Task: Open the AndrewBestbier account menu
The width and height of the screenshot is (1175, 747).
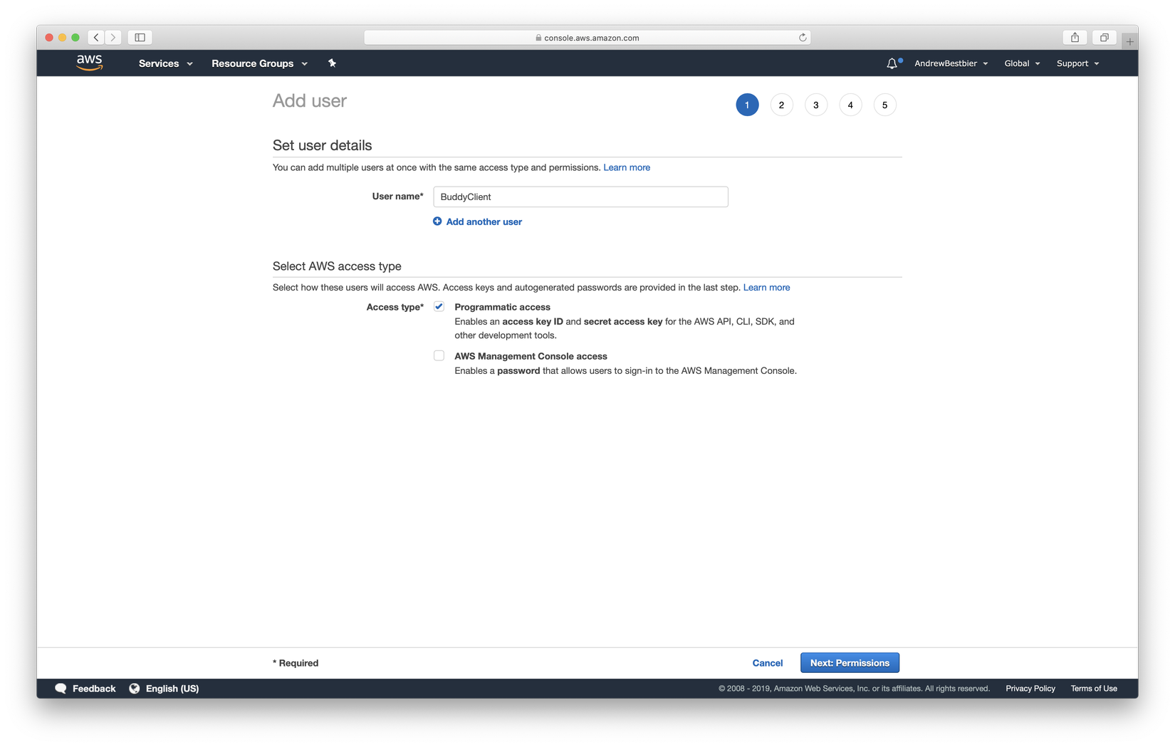Action: click(x=951, y=63)
